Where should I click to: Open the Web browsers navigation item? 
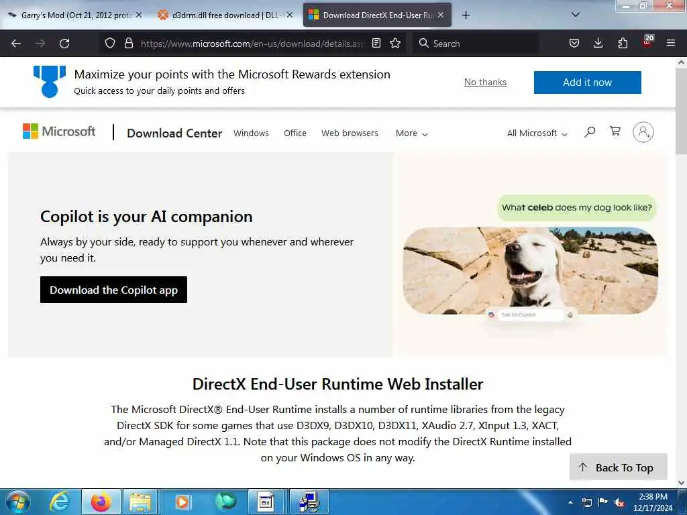pyautogui.click(x=350, y=133)
